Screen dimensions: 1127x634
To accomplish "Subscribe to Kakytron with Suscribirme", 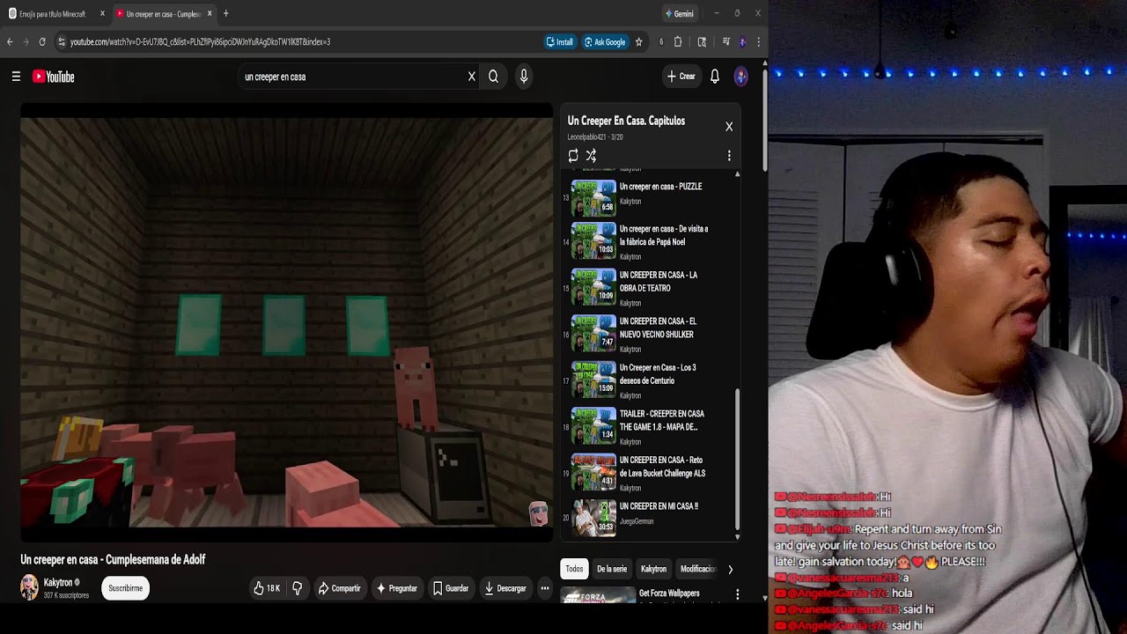I will [125, 588].
